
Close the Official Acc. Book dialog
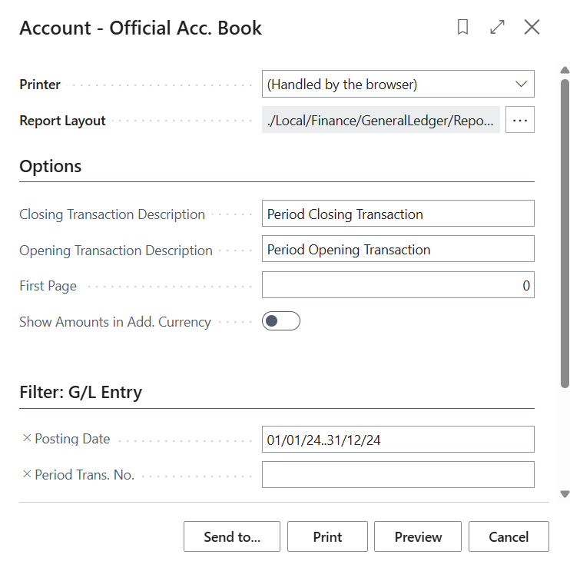pyautogui.click(x=532, y=28)
